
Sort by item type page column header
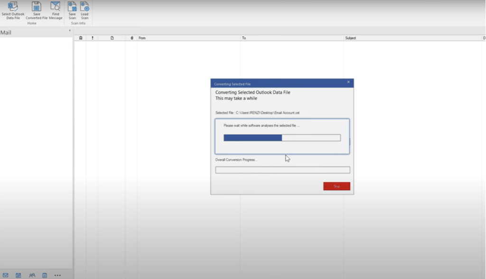[x=112, y=38]
